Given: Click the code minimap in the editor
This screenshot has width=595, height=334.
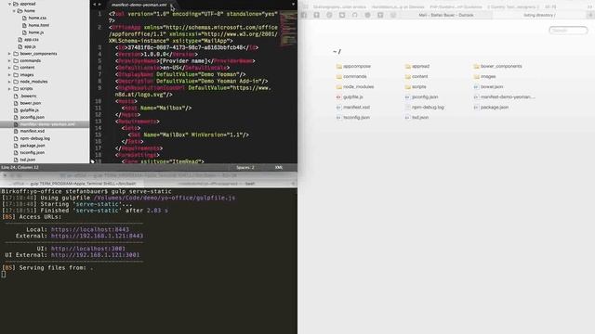Looking at the screenshot, I should click(288, 29).
